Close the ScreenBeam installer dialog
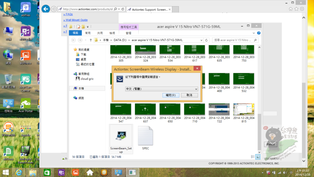Viewport: 314px width, 177px height. point(197,69)
